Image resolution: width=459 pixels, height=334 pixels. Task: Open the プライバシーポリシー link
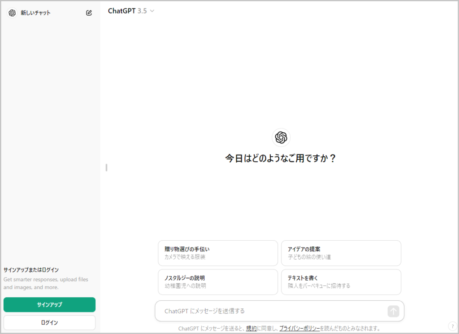click(x=299, y=329)
